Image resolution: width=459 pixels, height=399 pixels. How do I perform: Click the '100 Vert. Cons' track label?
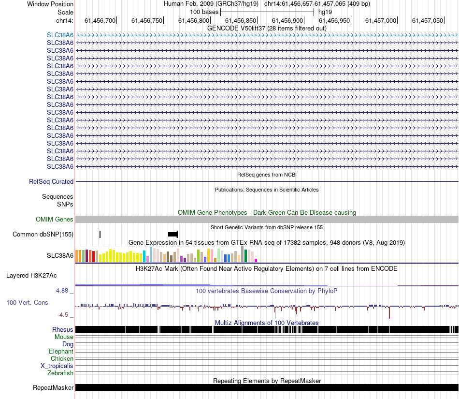[x=27, y=303]
